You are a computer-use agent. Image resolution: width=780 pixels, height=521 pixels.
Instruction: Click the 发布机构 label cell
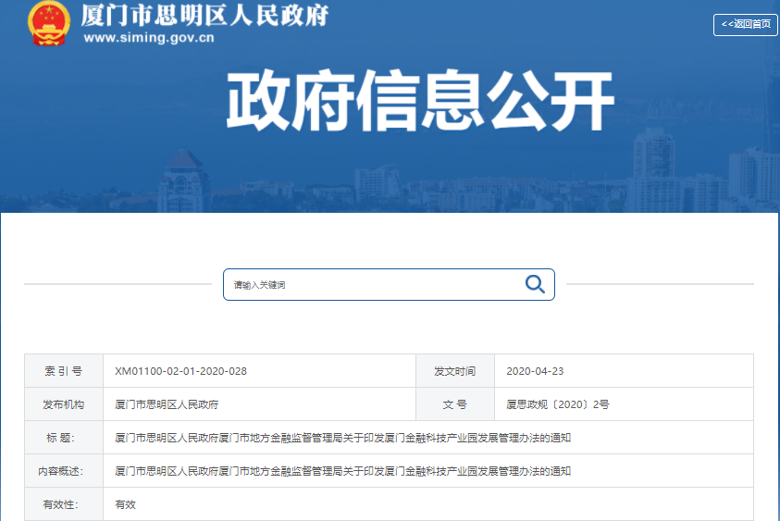pos(63,404)
